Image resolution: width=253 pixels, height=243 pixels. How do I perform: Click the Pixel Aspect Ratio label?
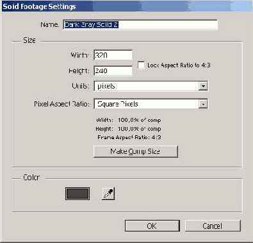(x=61, y=104)
